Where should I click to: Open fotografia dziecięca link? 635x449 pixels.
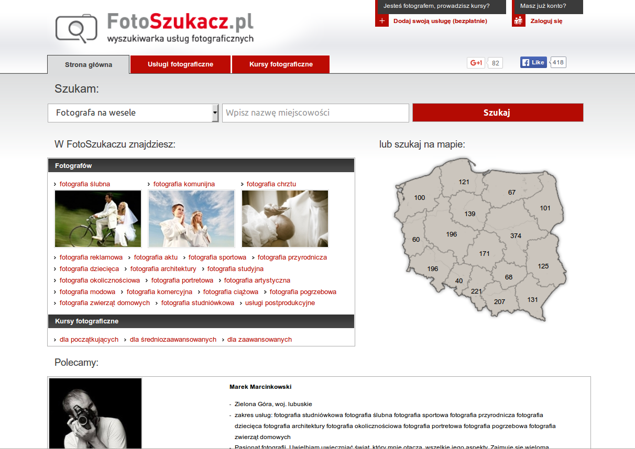(x=89, y=269)
